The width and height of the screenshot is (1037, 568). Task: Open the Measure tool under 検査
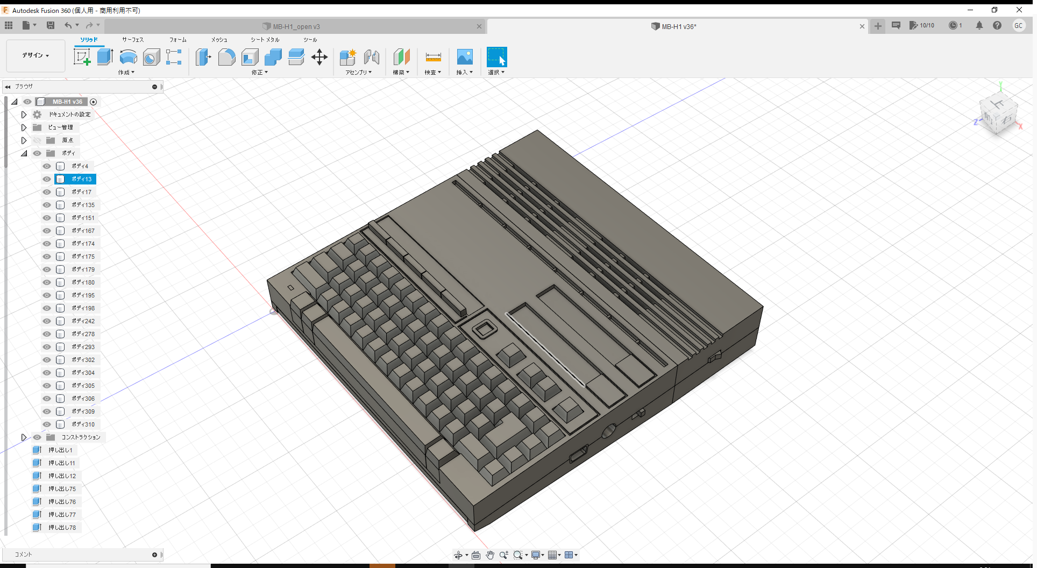pos(433,56)
